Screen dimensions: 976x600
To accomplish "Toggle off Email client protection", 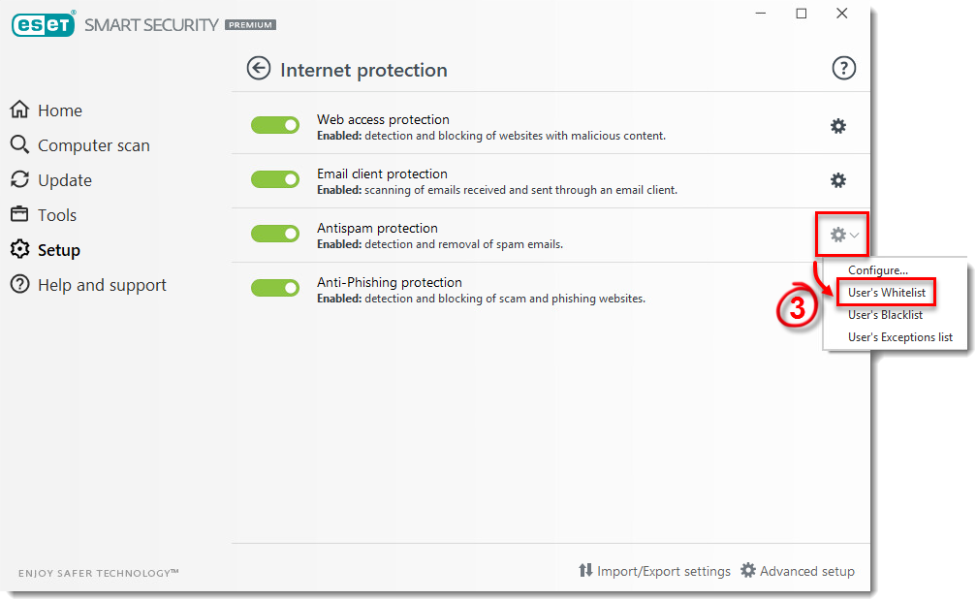I will coord(275,179).
